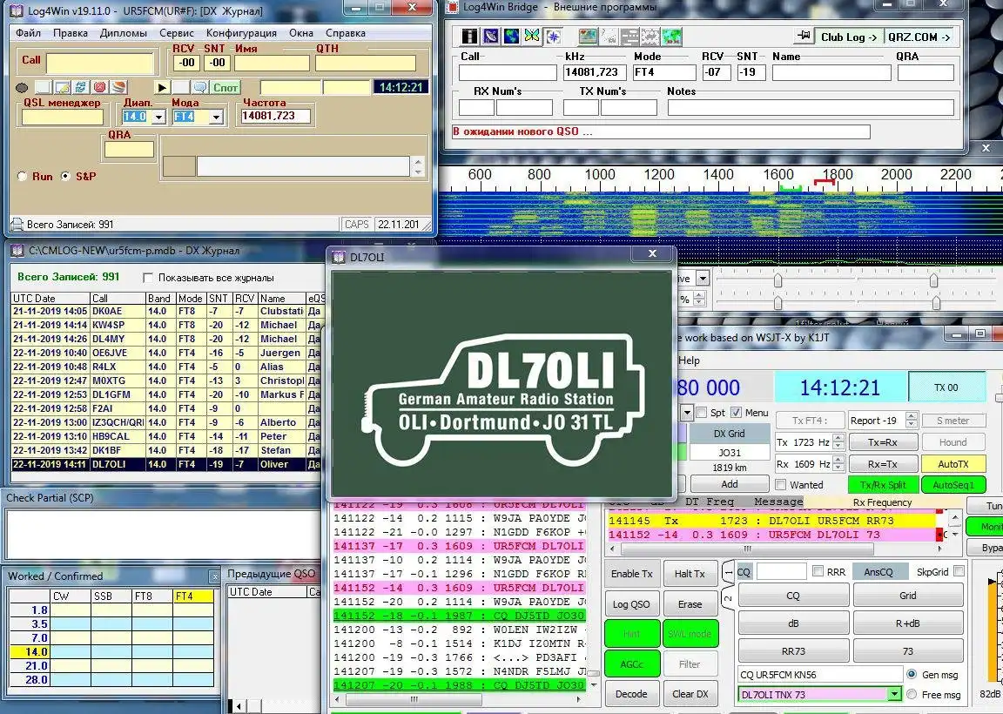Click the black play arrow icon in Log4Win

(x=162, y=87)
